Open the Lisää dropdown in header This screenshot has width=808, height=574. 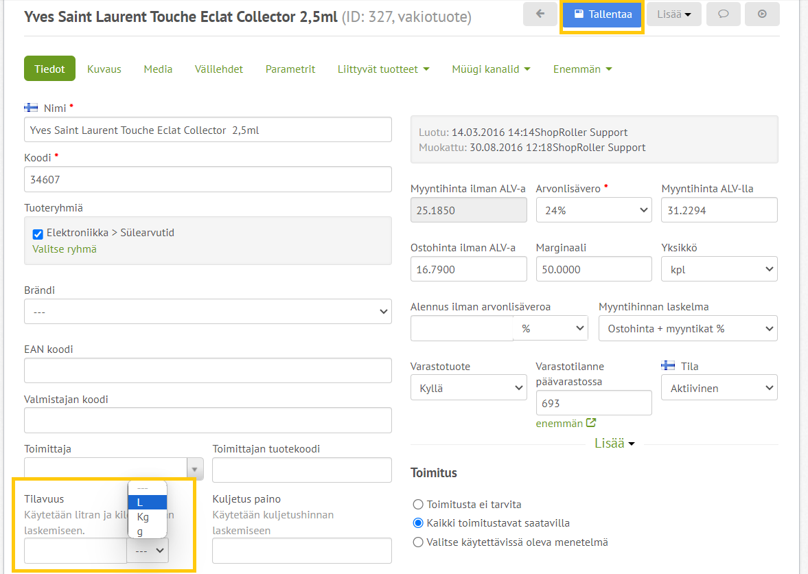point(673,14)
